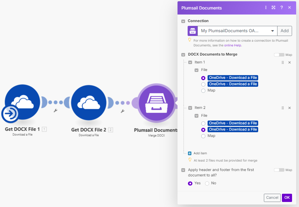
Task: Collapse the DOCX Documents to Merge section
Action: coord(183,55)
